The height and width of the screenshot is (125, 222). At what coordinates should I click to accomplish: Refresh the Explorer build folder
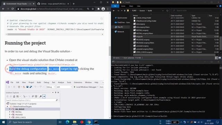pos(167,11)
